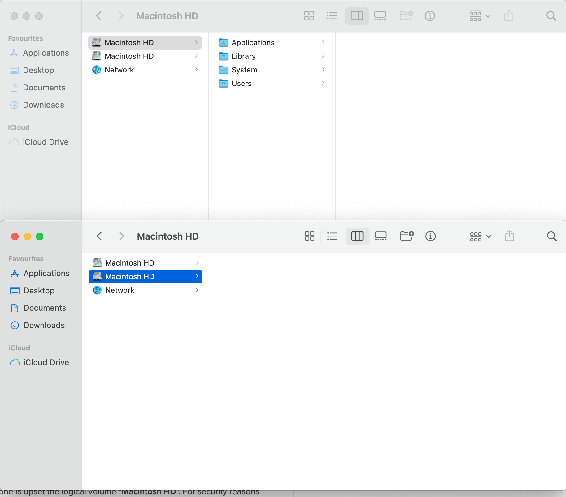Image resolution: width=566 pixels, height=497 pixels.
Task: Switch front Finder window to gallery view
Action: click(381, 236)
